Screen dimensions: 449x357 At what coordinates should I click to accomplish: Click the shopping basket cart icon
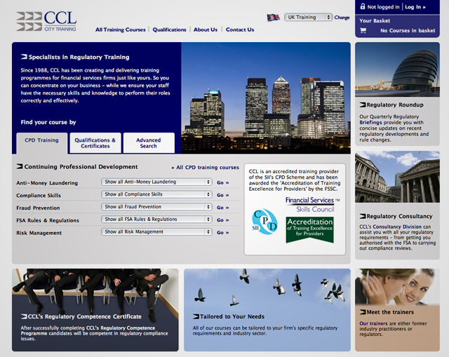pos(363,30)
